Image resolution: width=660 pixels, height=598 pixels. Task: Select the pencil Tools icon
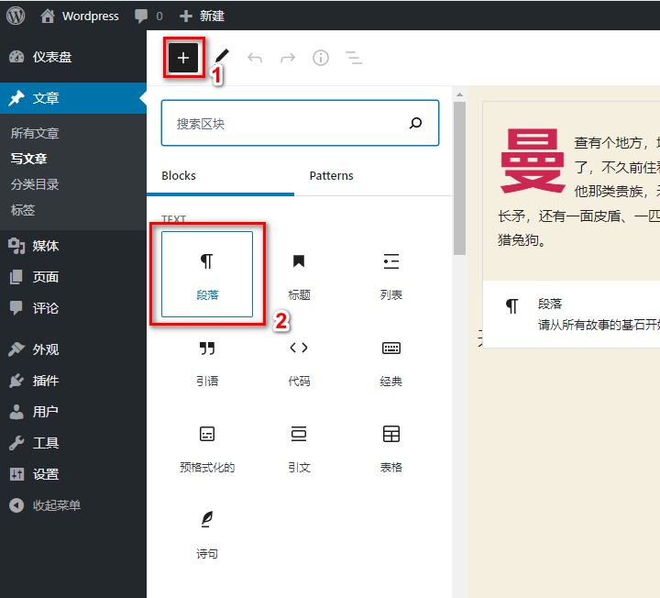coord(222,57)
